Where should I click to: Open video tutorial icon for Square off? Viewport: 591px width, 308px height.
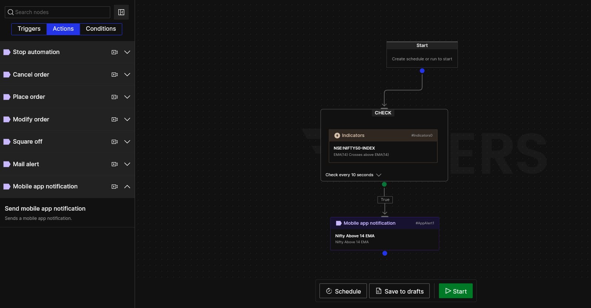tap(115, 142)
